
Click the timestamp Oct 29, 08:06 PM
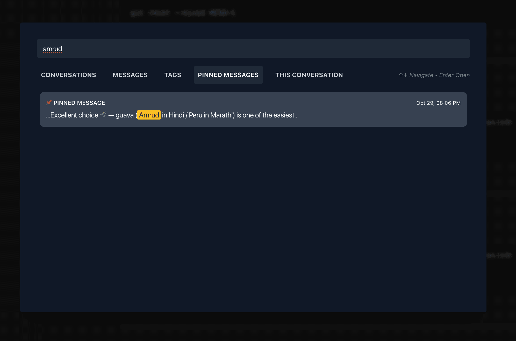click(438, 103)
